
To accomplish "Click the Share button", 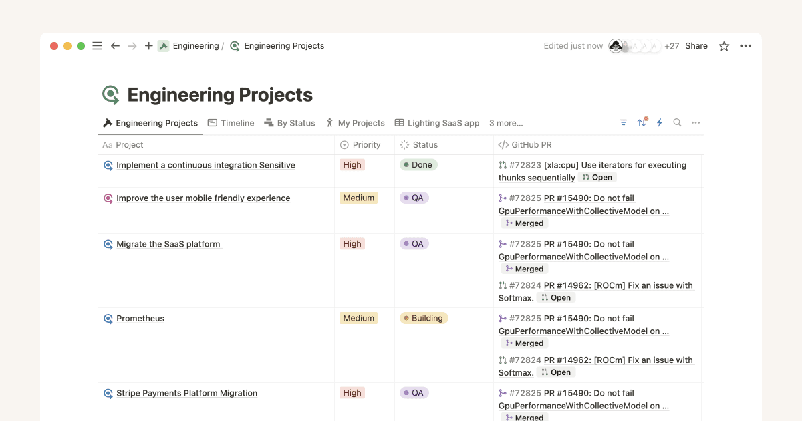I will pos(696,45).
